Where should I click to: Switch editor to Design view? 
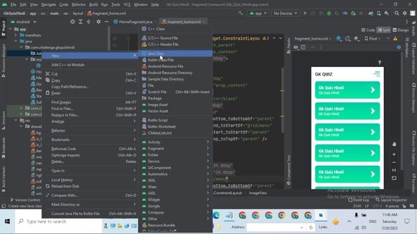[401, 30]
